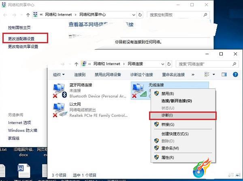Show more toolbar commands chevron
Screen dimensions: 243x181
tap(193, 75)
